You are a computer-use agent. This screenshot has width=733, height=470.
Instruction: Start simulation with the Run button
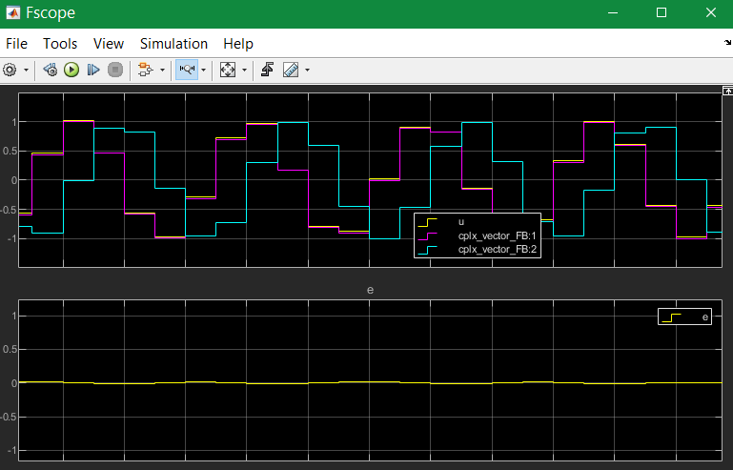pos(71,71)
